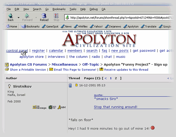Show a Printable Version link
This screenshot has width=176, height=137.
click(x=28, y=70)
